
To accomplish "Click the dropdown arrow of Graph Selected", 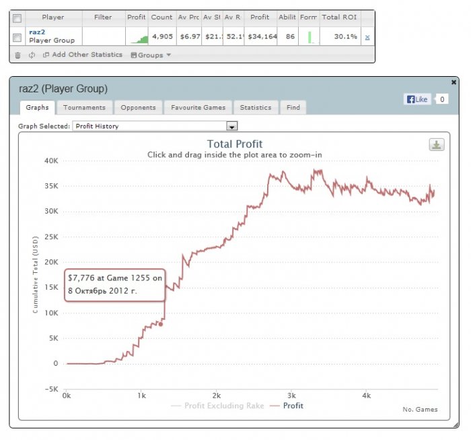I will click(x=232, y=126).
